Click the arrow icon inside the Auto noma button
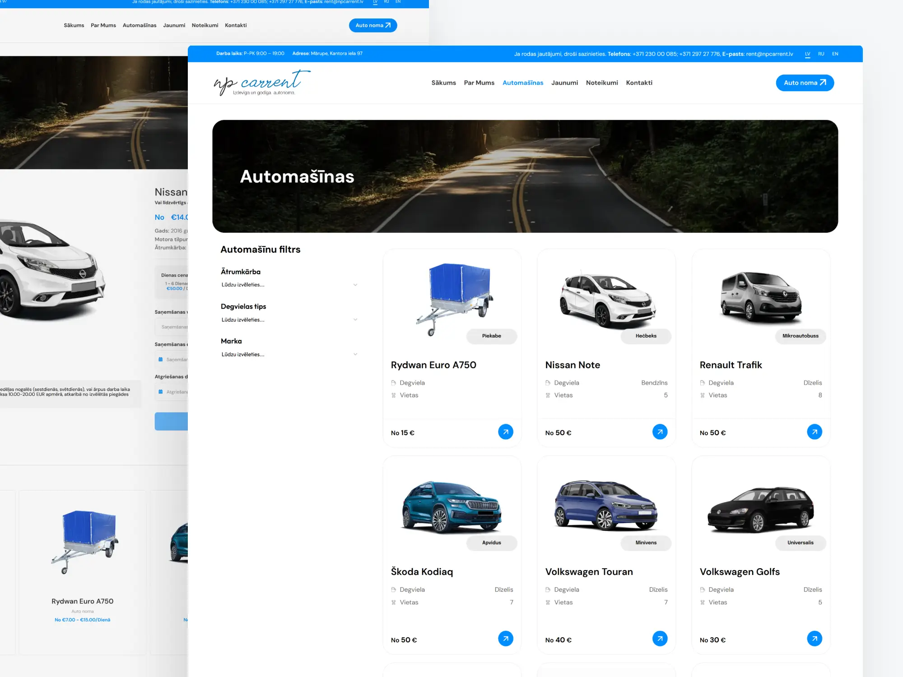 (823, 83)
